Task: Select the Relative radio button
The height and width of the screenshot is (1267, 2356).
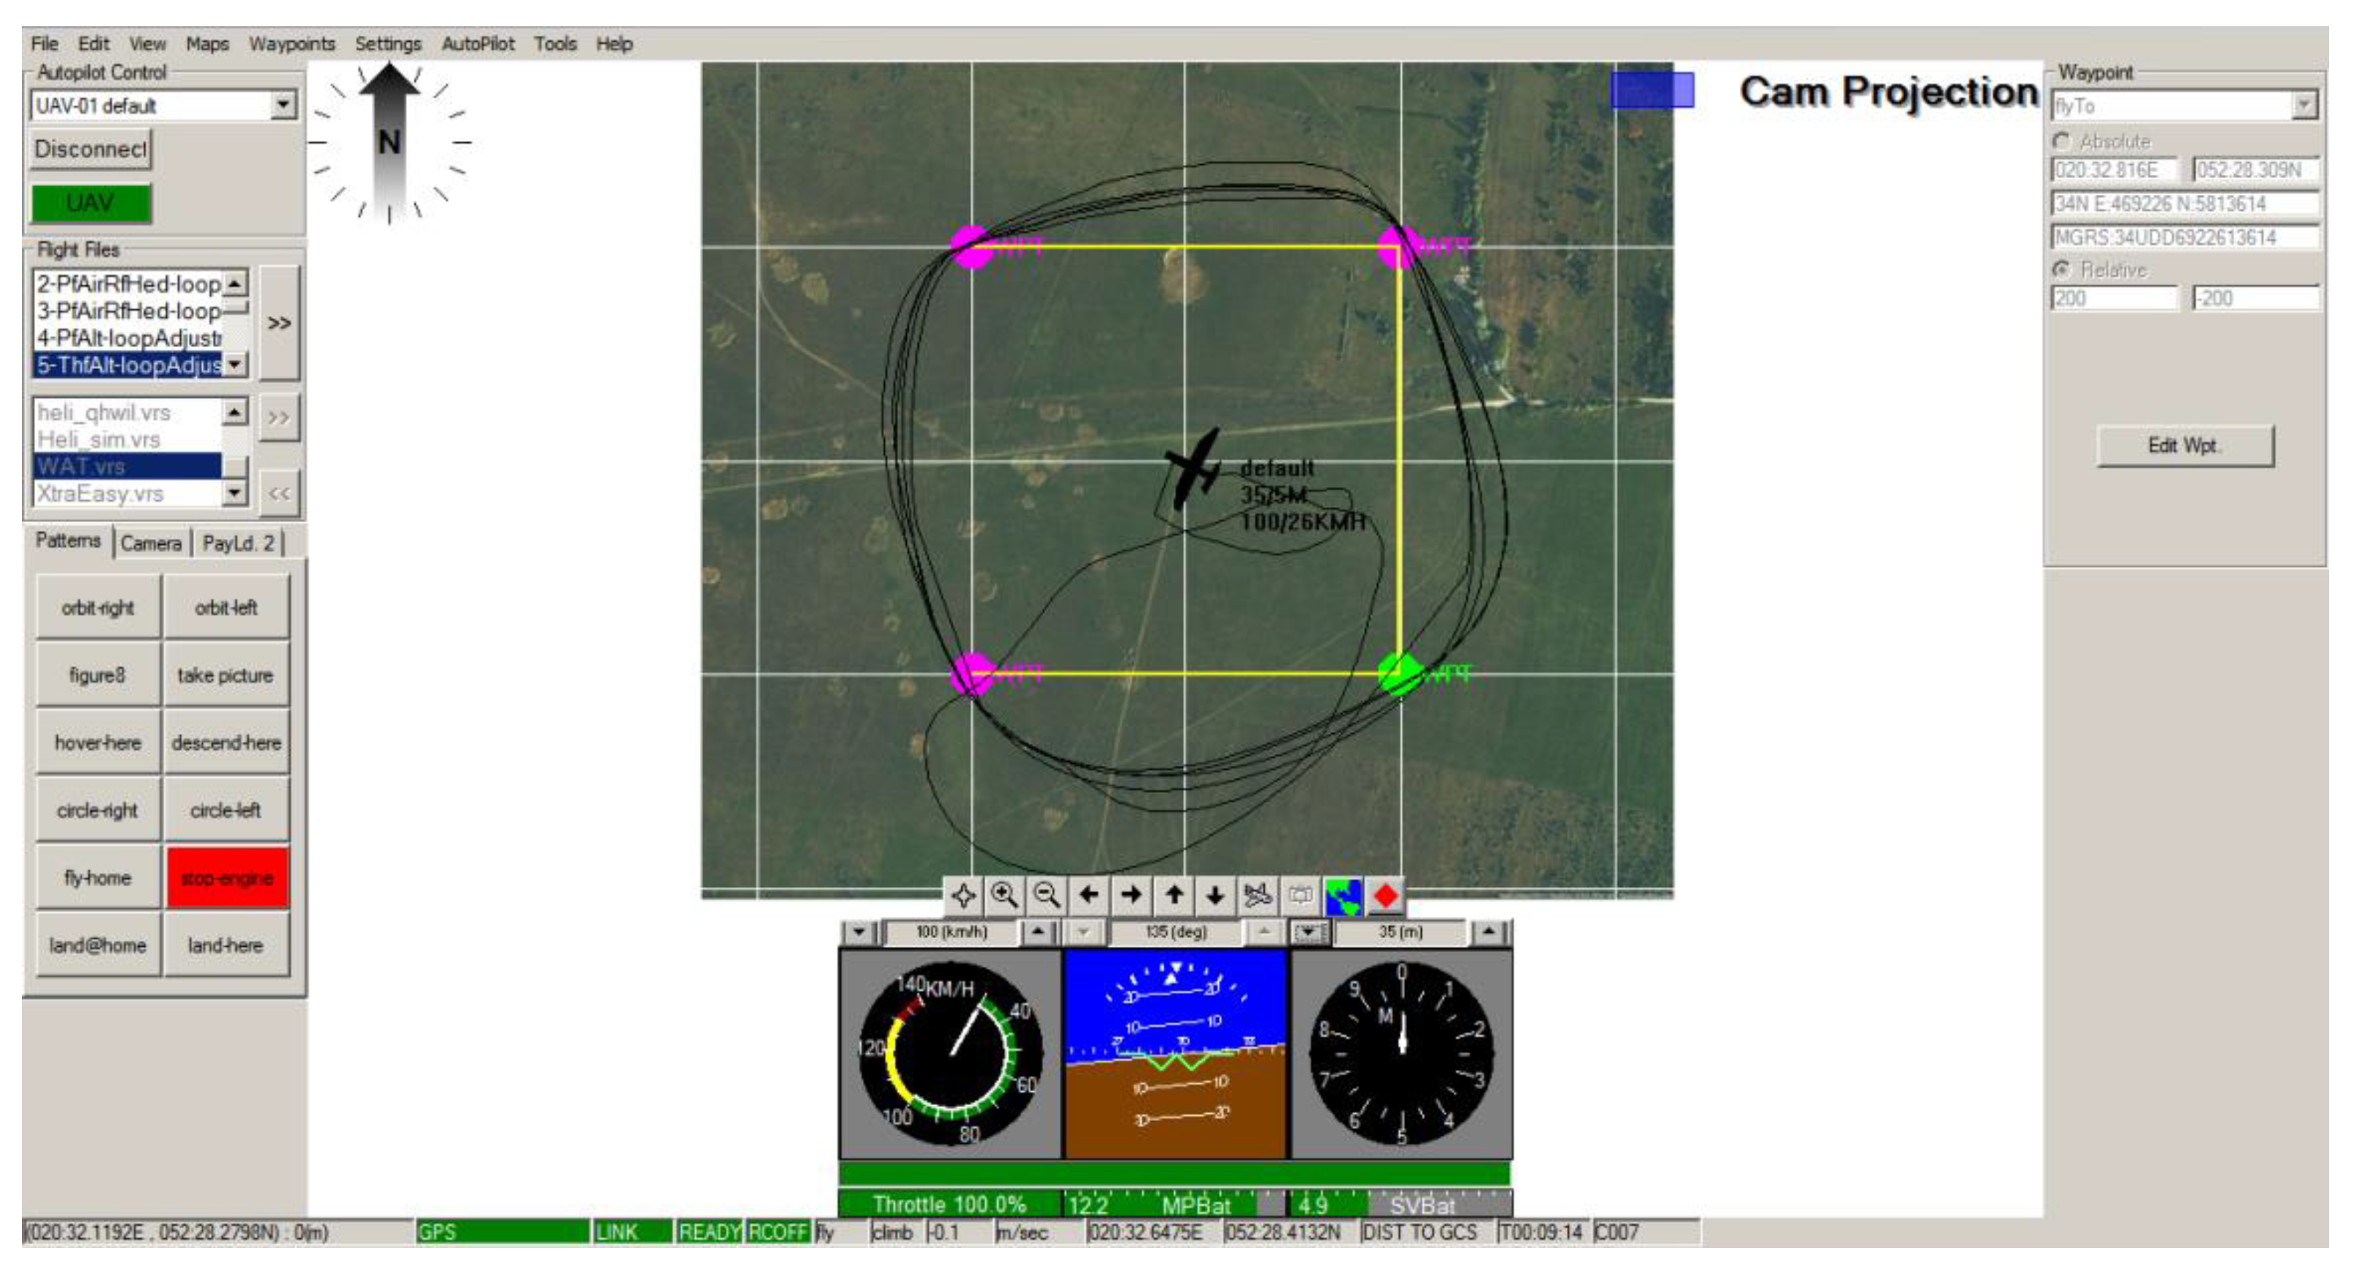Action: [x=2061, y=269]
